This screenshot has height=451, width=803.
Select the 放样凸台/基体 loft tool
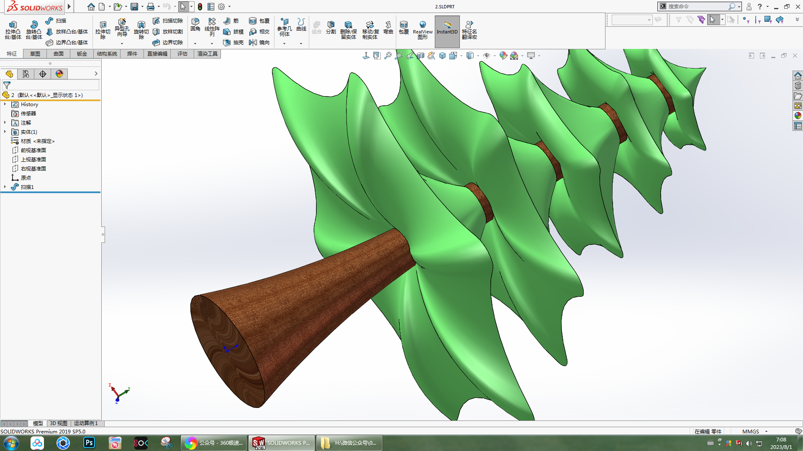tap(67, 31)
